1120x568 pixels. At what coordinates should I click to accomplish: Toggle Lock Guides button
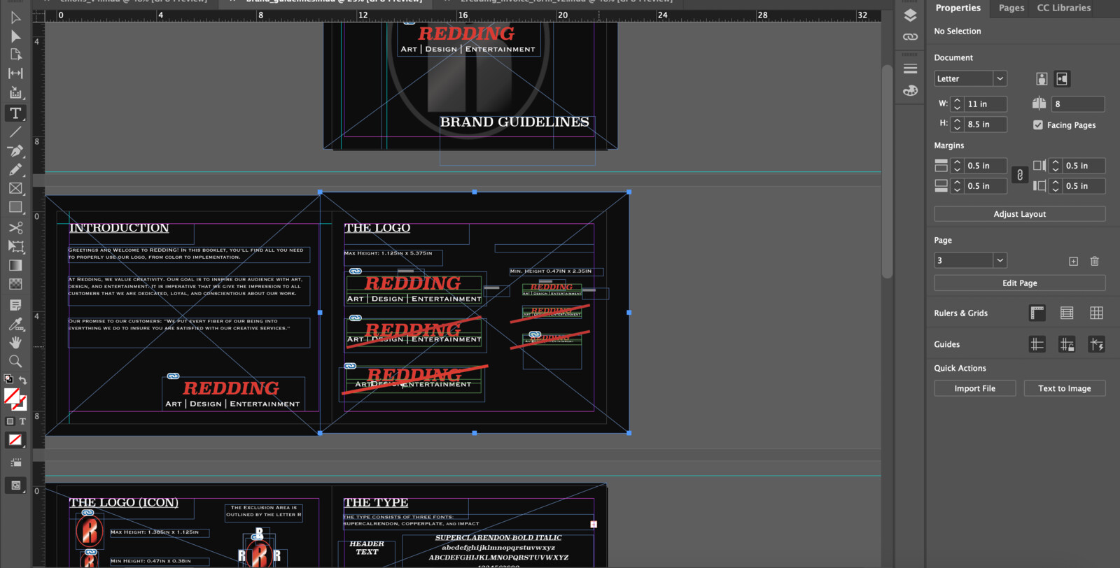click(1067, 344)
